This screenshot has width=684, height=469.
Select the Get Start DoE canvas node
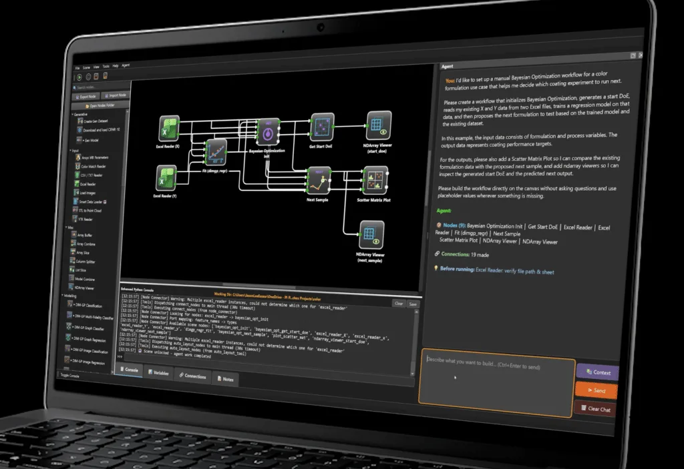point(323,126)
